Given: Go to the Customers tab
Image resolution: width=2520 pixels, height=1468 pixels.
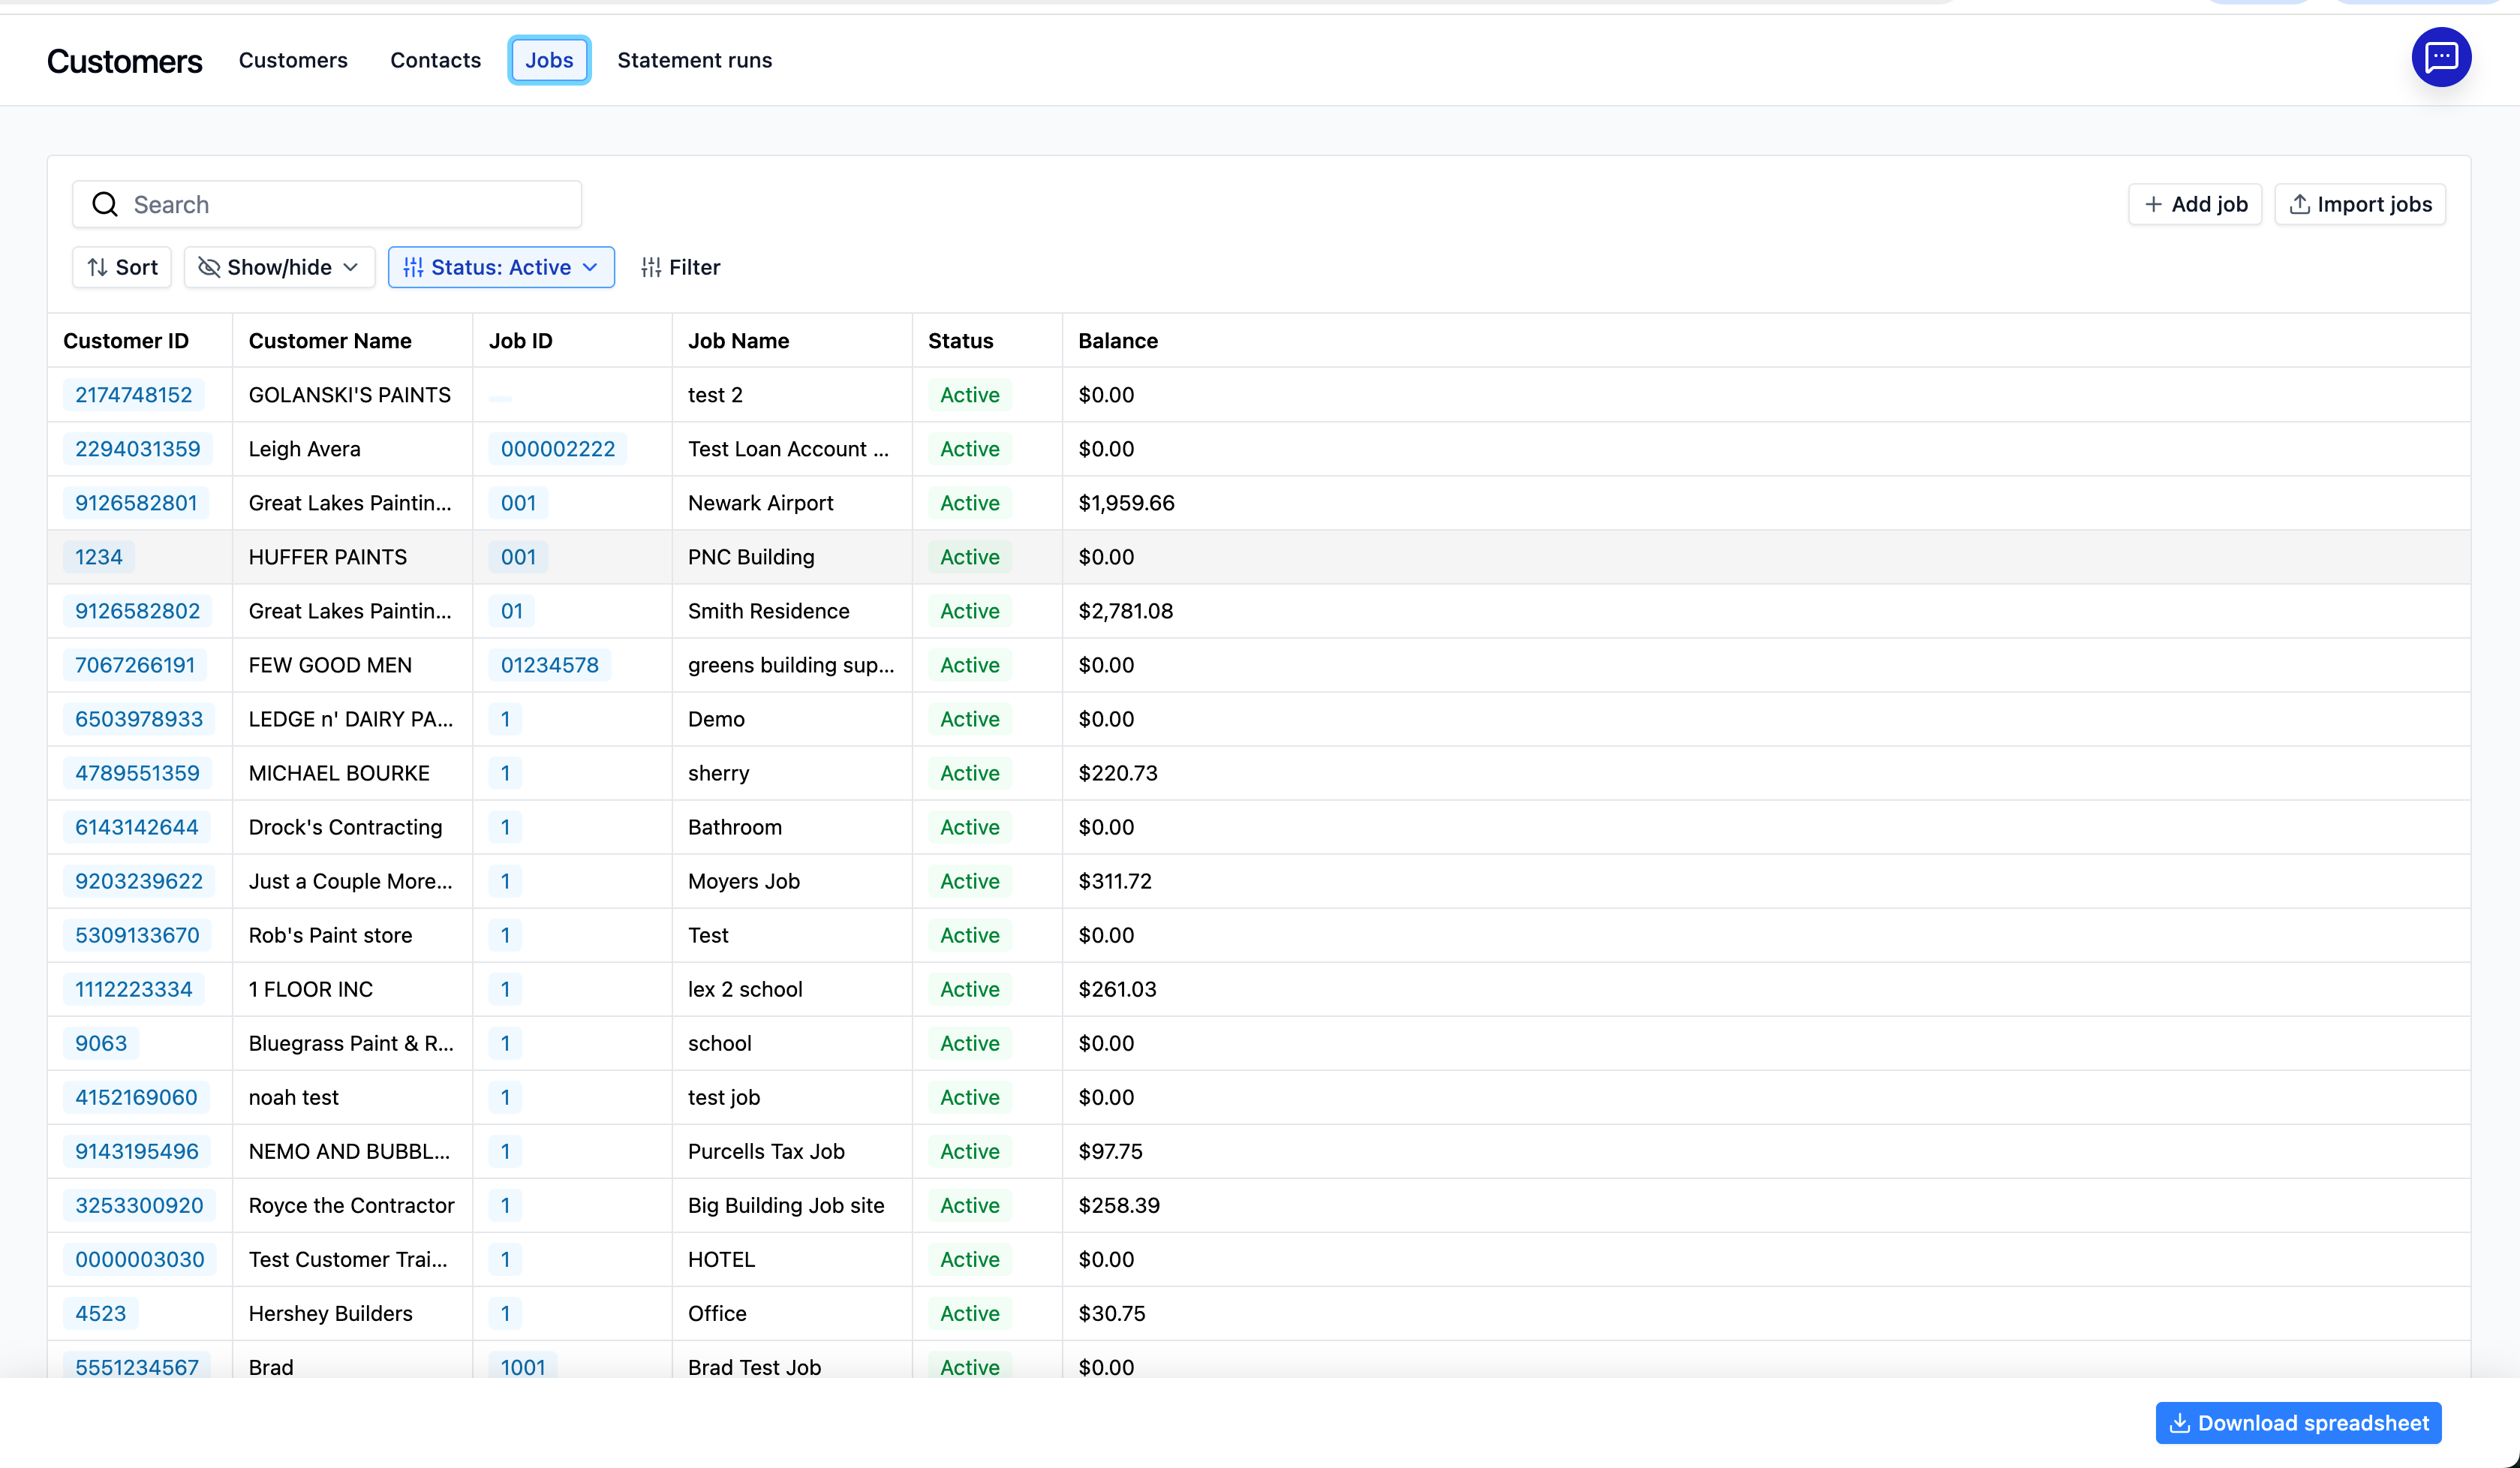Looking at the screenshot, I should point(293,60).
